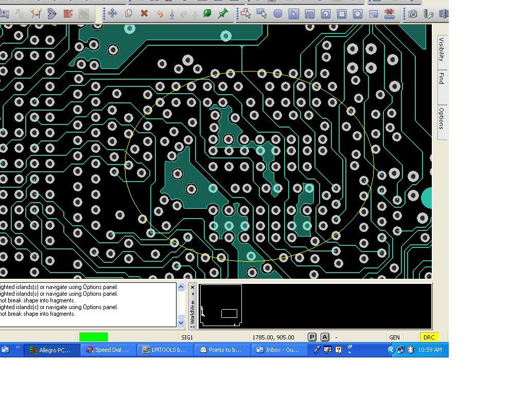527x395 pixels.
Task: Click the orange Undo arrow icon
Action: click(160, 14)
